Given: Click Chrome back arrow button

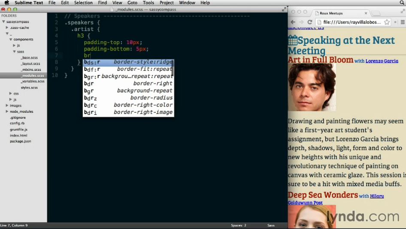Looking at the screenshot, I should (x=293, y=22).
